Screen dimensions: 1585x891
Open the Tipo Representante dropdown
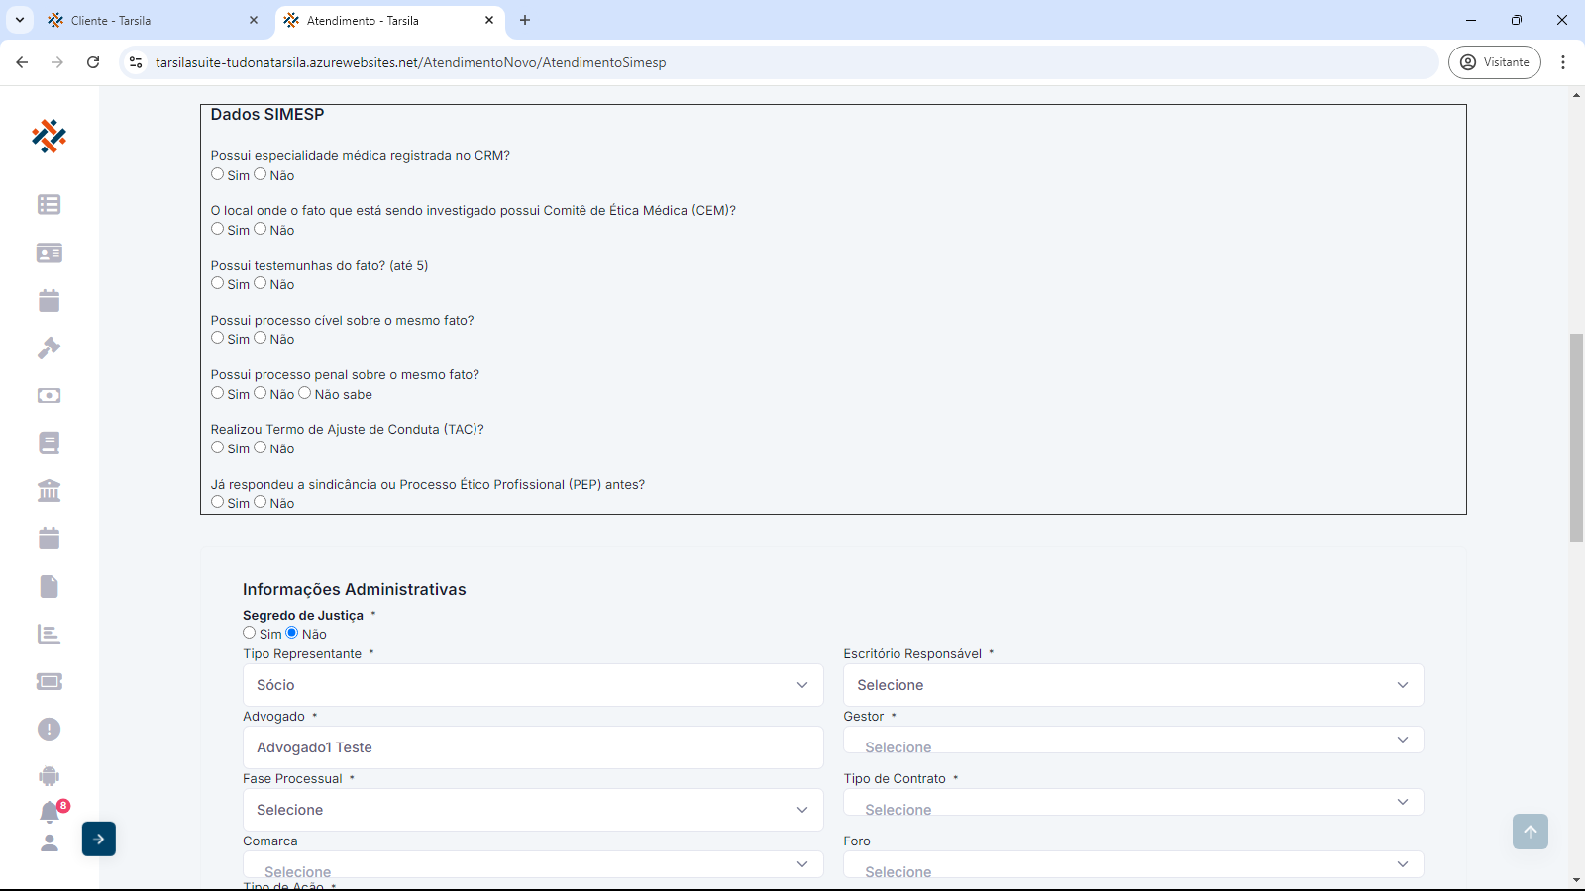[x=533, y=685]
